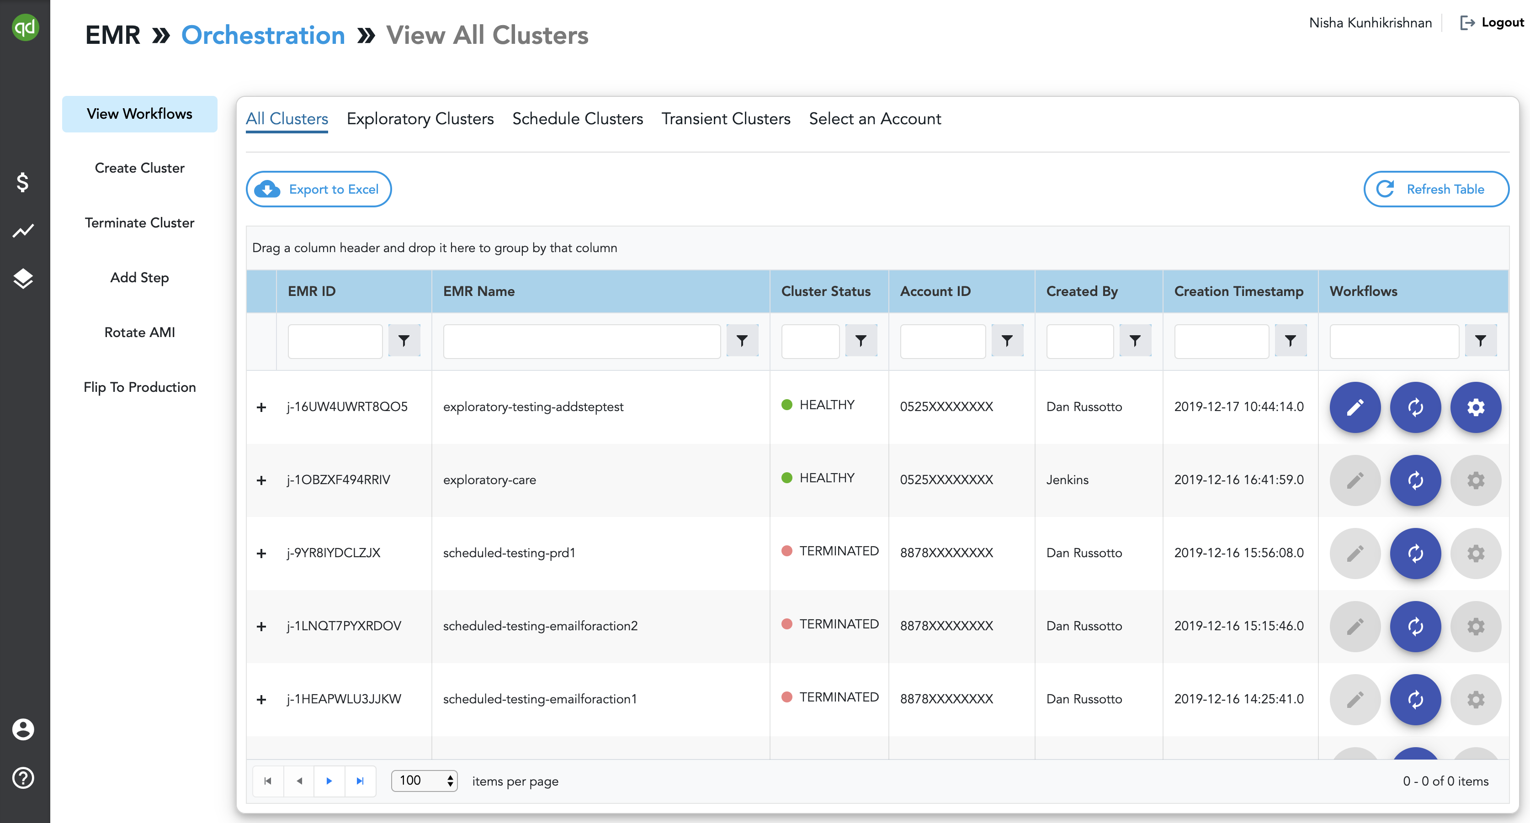Screen dimensions: 1530x823
Task: Click the qd logo icon
Action: (x=25, y=27)
